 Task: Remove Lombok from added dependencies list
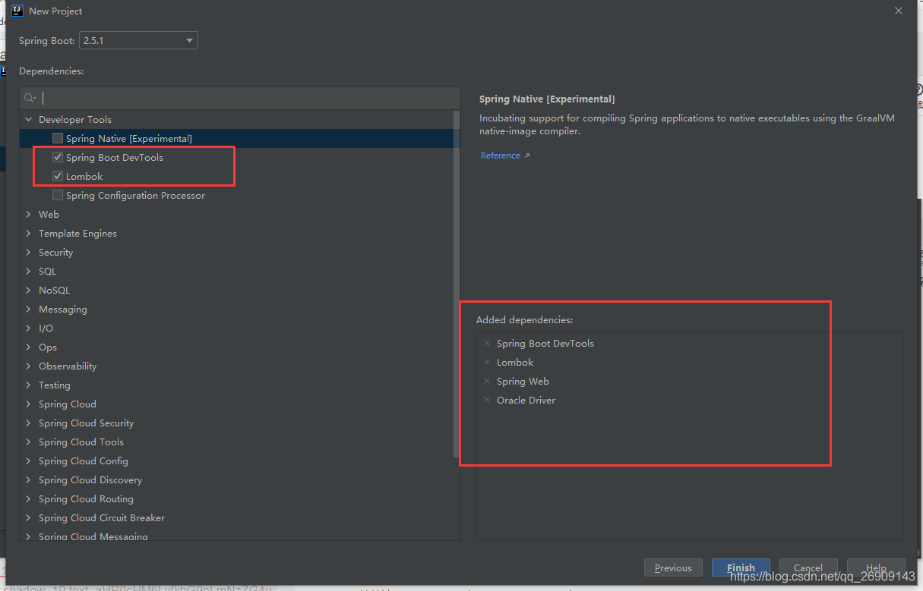[487, 363]
